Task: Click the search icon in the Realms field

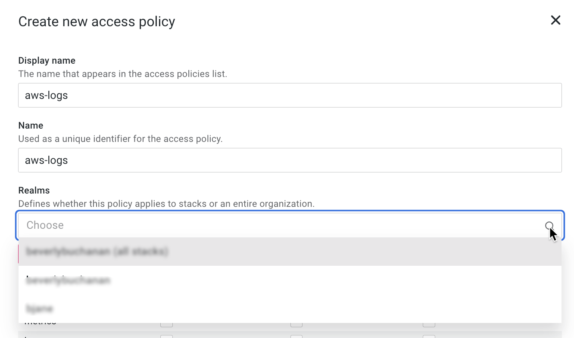Action: pos(549,226)
